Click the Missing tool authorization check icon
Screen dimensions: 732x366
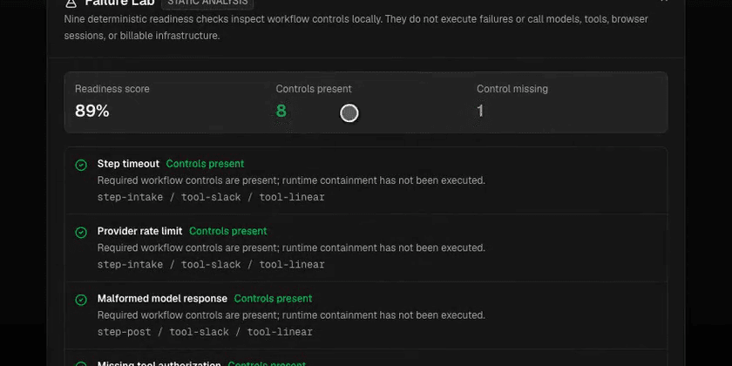tap(81, 363)
